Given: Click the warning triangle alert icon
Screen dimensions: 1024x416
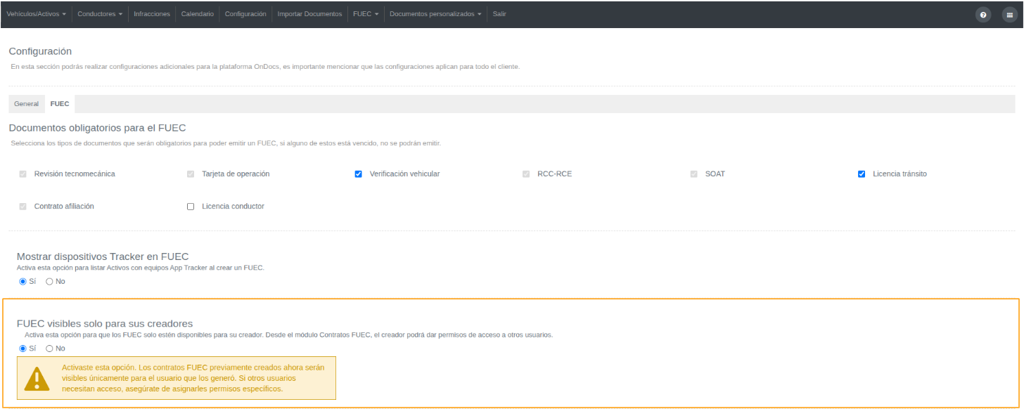Looking at the screenshot, I should (x=37, y=378).
